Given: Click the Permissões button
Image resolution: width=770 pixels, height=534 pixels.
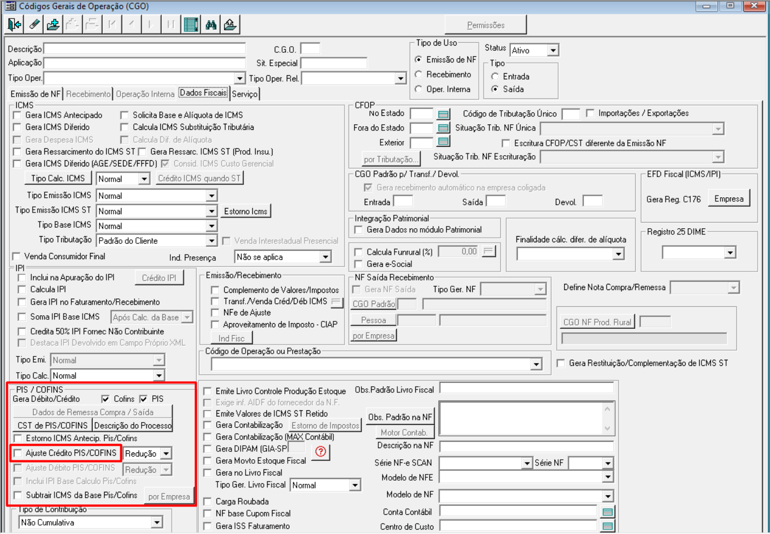Looking at the screenshot, I should pos(486,25).
